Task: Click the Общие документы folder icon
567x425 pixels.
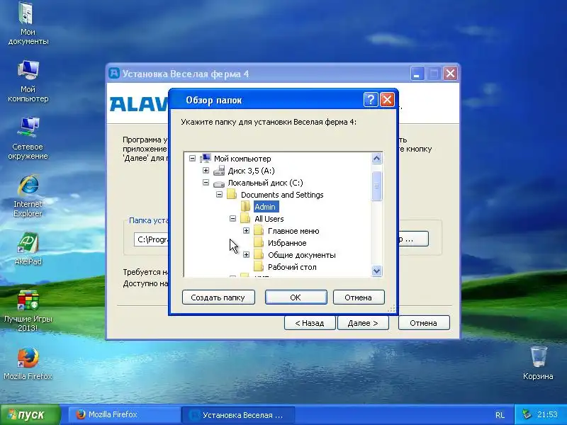Action: [x=259, y=255]
